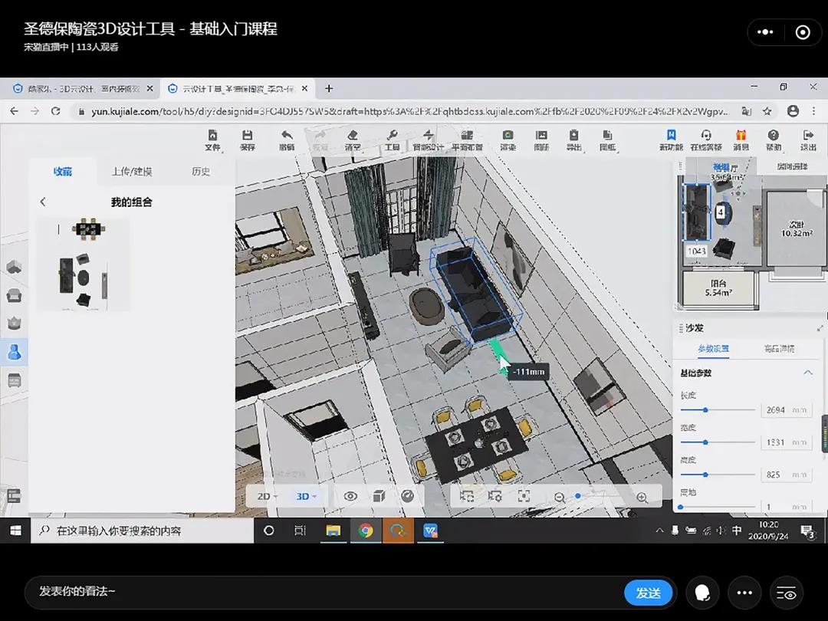Open the sofa furniture category in sidebar
Viewport: 828px width, 621px height.
pos(14,296)
